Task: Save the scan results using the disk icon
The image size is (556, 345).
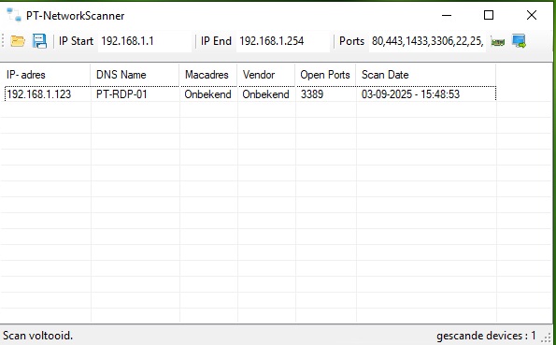Action: point(39,41)
